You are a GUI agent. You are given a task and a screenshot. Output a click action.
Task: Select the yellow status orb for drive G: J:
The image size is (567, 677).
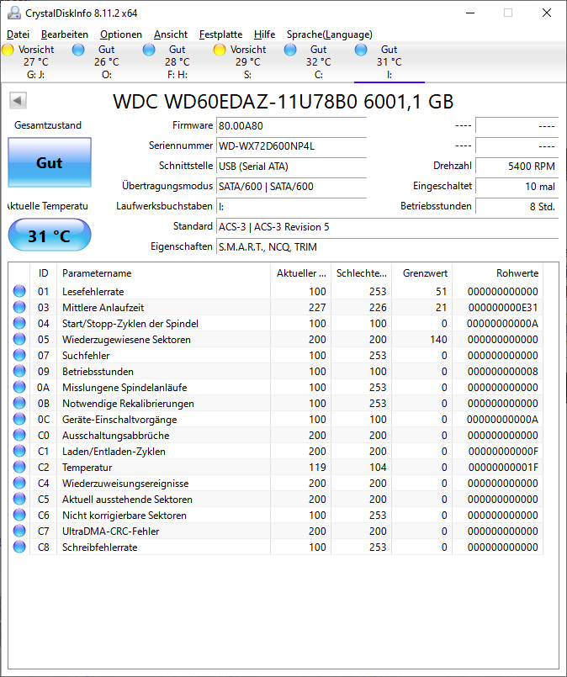[x=8, y=50]
